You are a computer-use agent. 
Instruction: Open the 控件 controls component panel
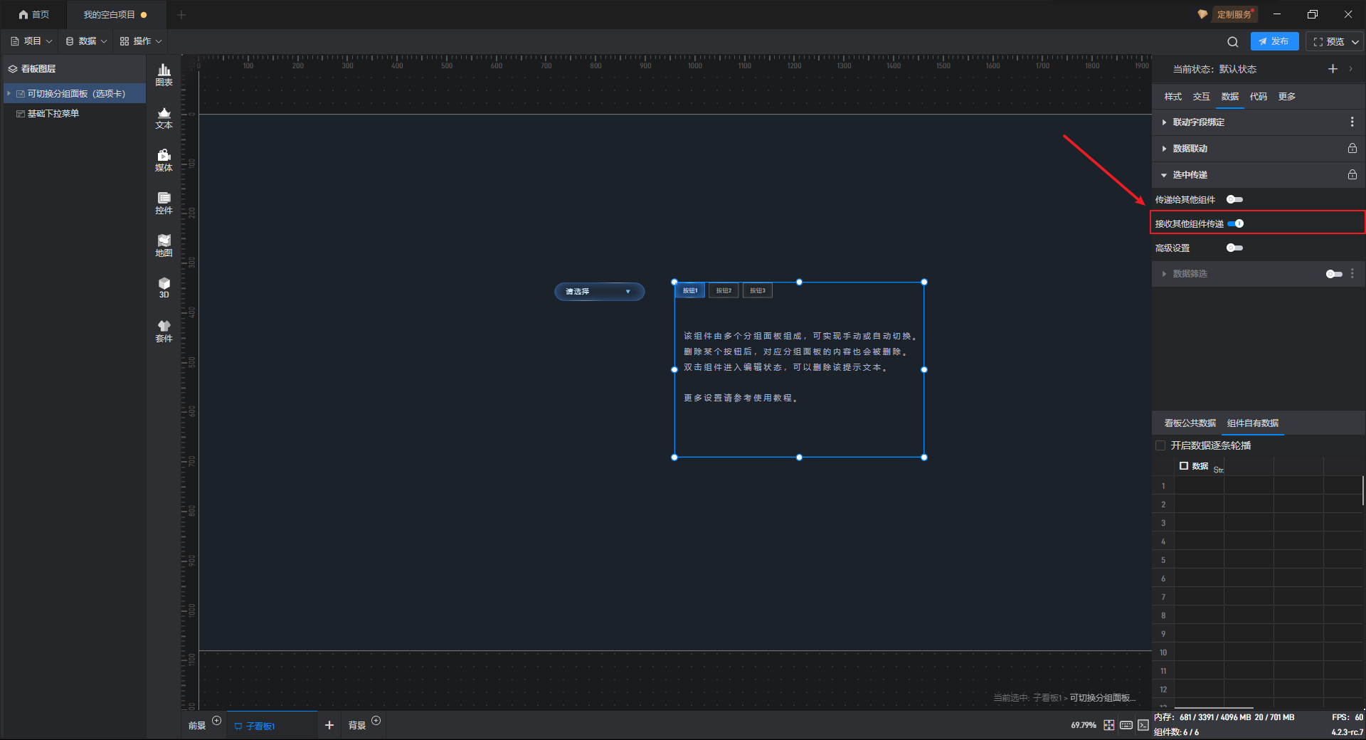point(164,203)
